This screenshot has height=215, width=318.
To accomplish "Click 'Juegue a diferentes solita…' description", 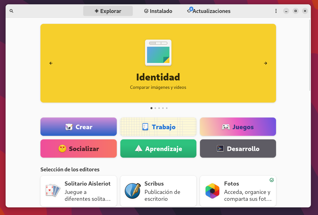I will tap(88, 195).
